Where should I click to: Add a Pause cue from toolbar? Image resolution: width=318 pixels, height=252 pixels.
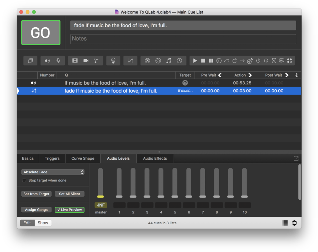click(x=211, y=61)
